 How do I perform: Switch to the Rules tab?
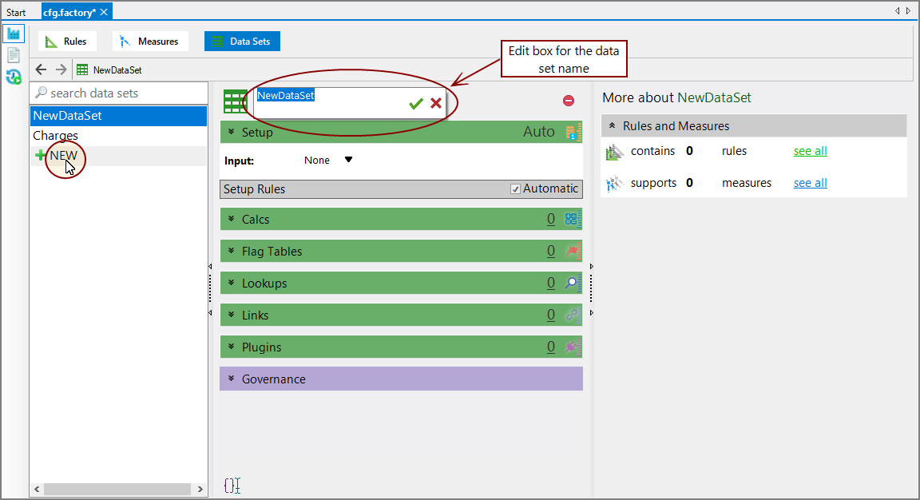[67, 42]
